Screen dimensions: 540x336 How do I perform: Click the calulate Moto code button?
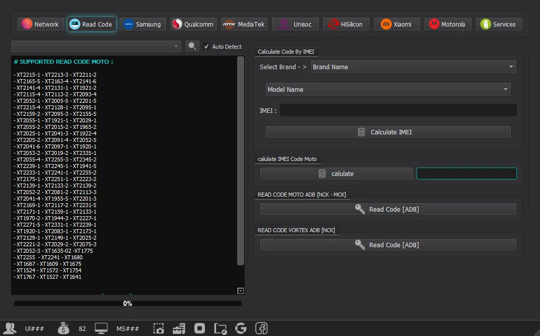coord(336,174)
